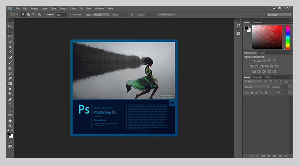This screenshot has height=166, width=300.
Task: Open the Essentials workspace dropdown
Action: pyautogui.click(x=279, y=15)
